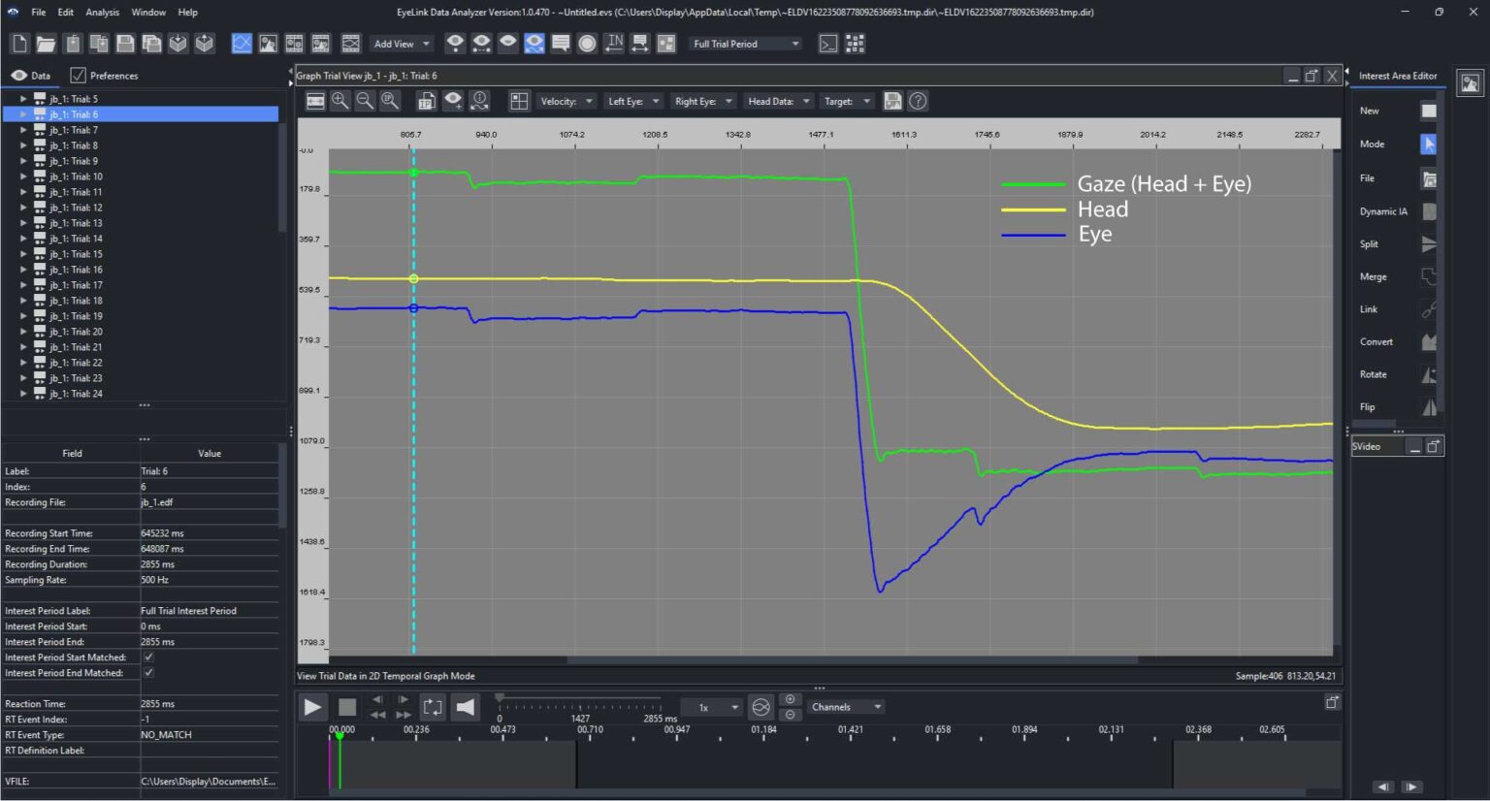Open the Analysis menu
Screen dimensions: 1490x801
(102, 13)
